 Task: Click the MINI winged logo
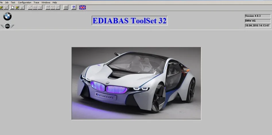(x=7, y=26)
